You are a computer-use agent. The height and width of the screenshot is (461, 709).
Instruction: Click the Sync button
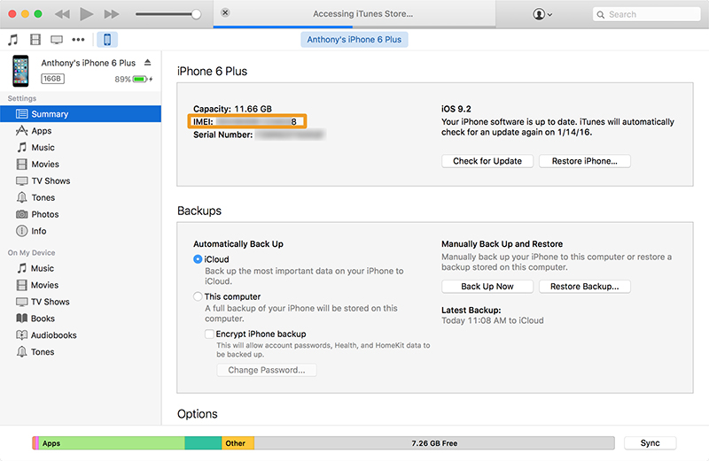coord(650,443)
